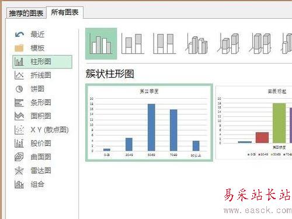Screen dimensions: 292x219
Task: Select the 雷达图 radar chart category
Action: pyautogui.click(x=41, y=171)
